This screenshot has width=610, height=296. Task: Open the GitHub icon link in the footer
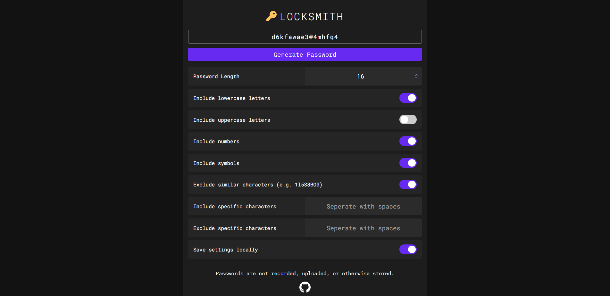(305, 287)
